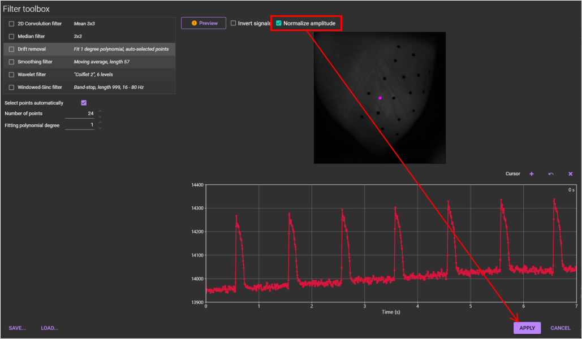Uncheck Normalize amplitude
This screenshot has width=582, height=339.
click(279, 23)
